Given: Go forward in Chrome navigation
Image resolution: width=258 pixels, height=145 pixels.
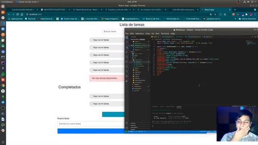Looking at the screenshot, I should [x=13, y=14].
